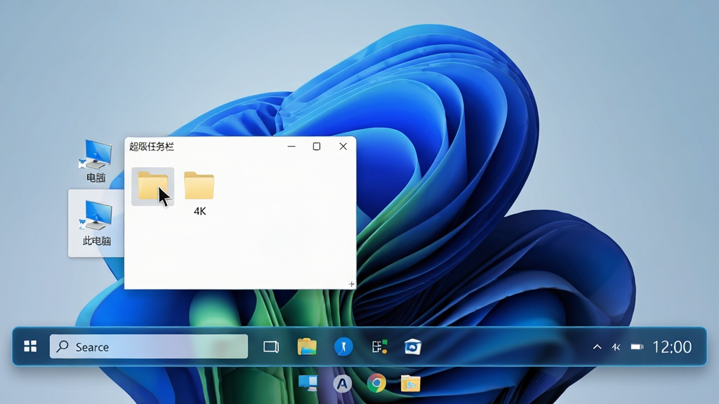
Task: Launch Google Chrome below the taskbar
Action: (x=376, y=383)
